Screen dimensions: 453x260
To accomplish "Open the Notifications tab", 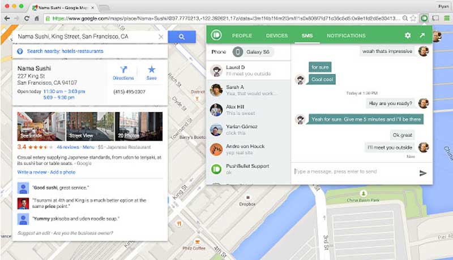I will pyautogui.click(x=346, y=36).
